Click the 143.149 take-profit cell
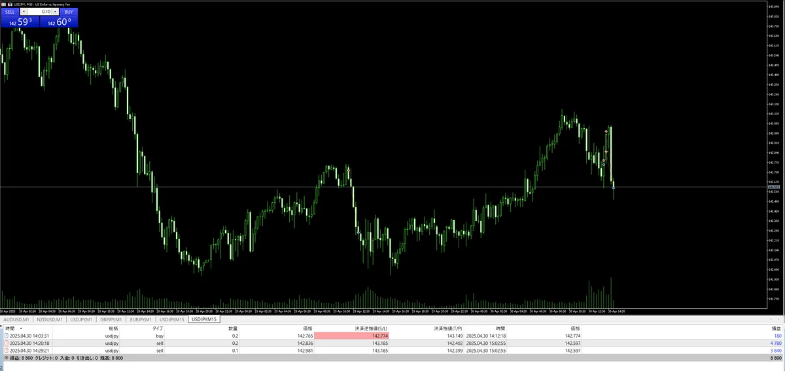This screenshot has height=371, width=785. (455, 335)
